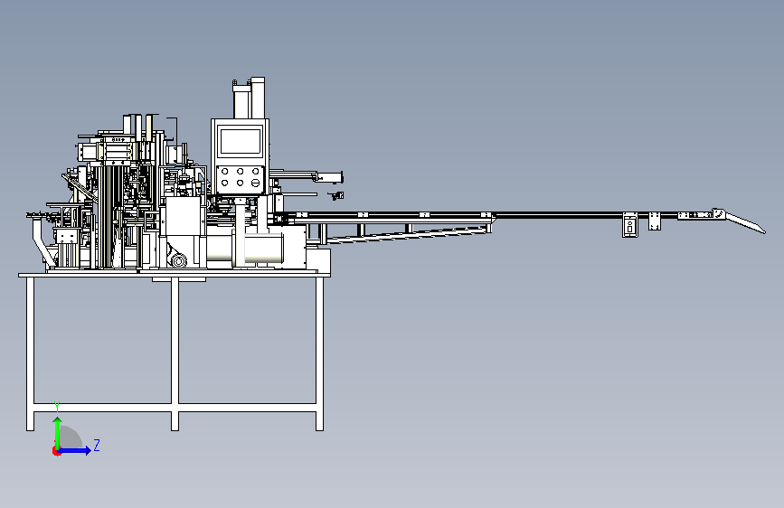Select the tall pneumatic cylinder above the control cabinet
This screenshot has width=784, height=508.
(x=258, y=98)
